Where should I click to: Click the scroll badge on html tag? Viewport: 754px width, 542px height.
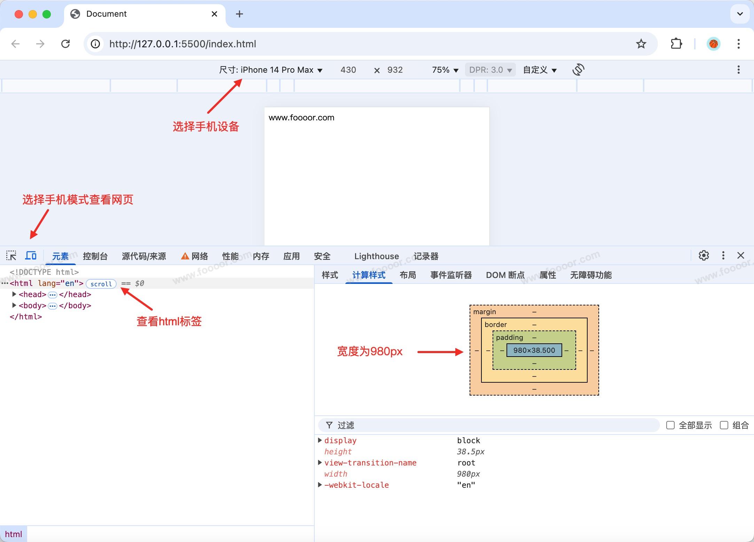pyautogui.click(x=101, y=284)
